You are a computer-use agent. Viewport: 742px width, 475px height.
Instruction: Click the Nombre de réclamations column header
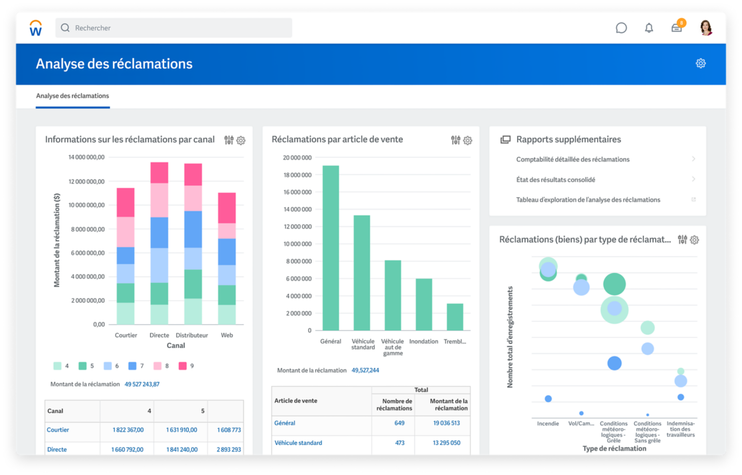coord(394,404)
